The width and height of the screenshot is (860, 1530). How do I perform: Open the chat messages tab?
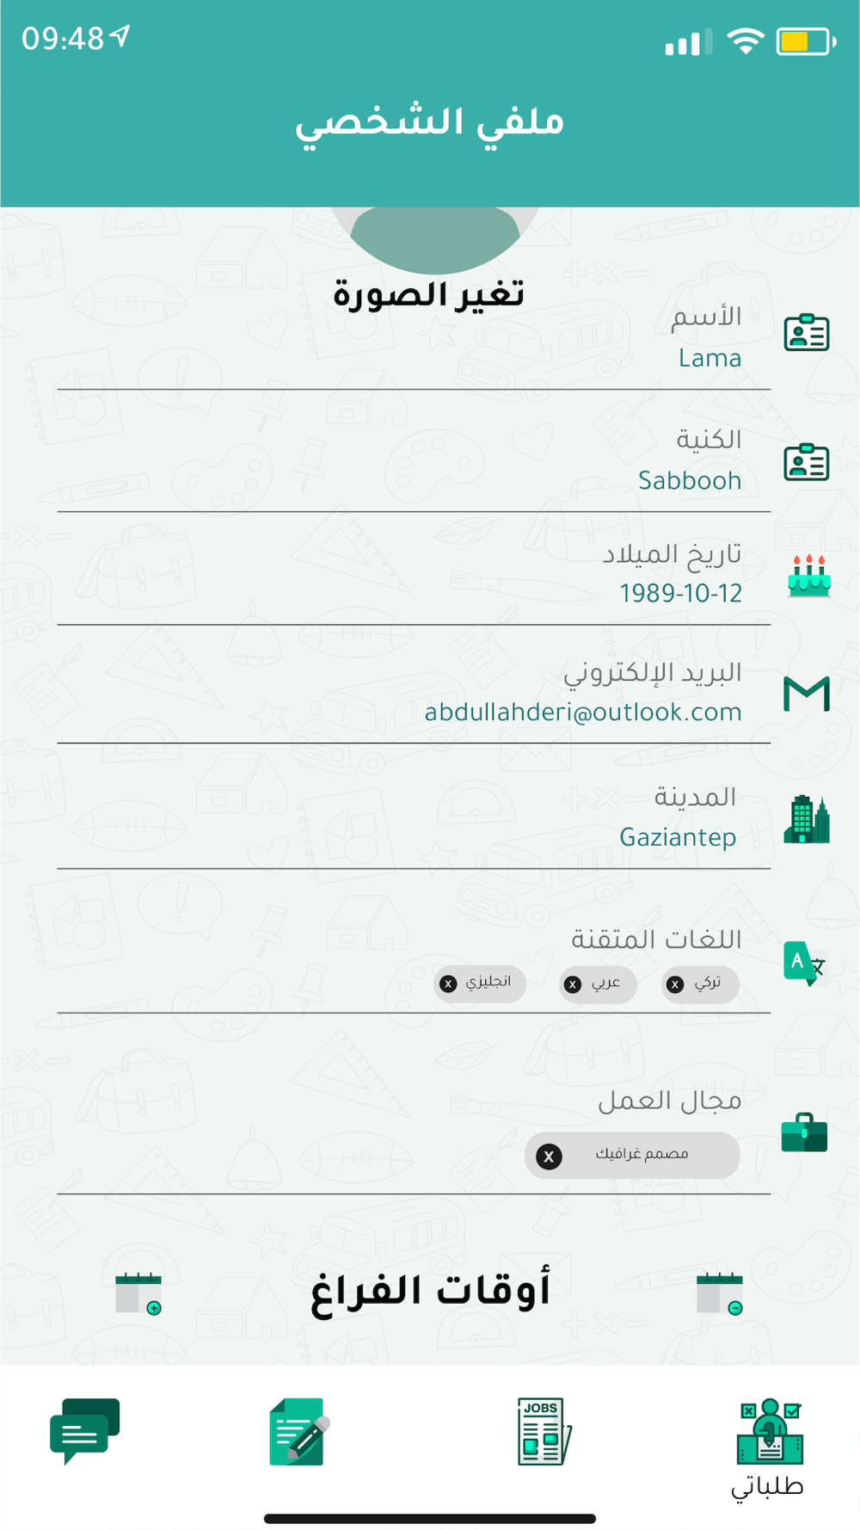[84, 1431]
